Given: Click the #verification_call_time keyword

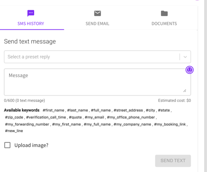Looking at the screenshot, I should pyautogui.click(x=46, y=117).
